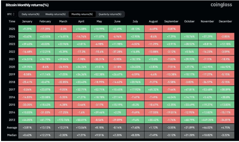The height and width of the screenshot is (142, 239).
Task: Select the September column header
Action: point(172,21)
